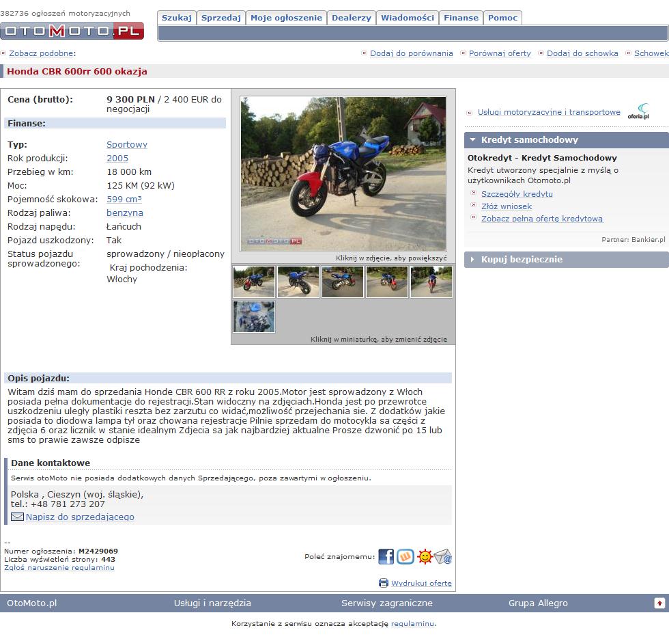Switch to Moje ogłoszenie tab
The image size is (669, 641).
[286, 18]
